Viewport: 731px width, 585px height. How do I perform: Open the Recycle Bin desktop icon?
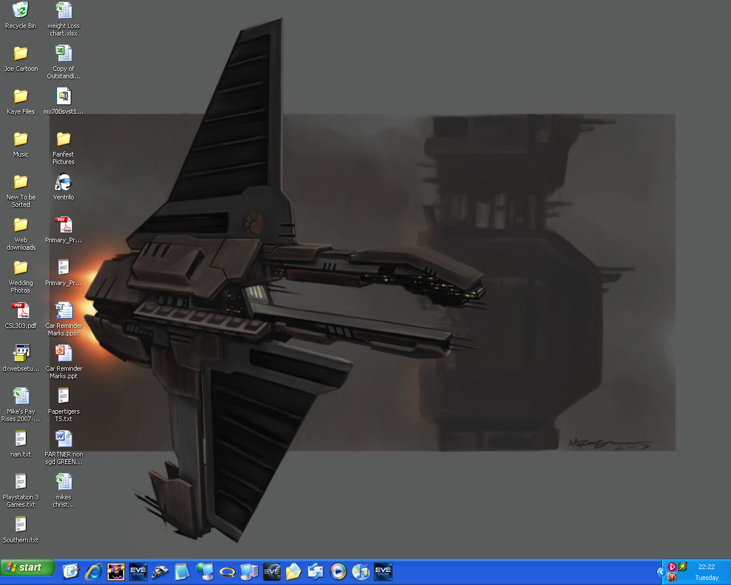(21, 15)
